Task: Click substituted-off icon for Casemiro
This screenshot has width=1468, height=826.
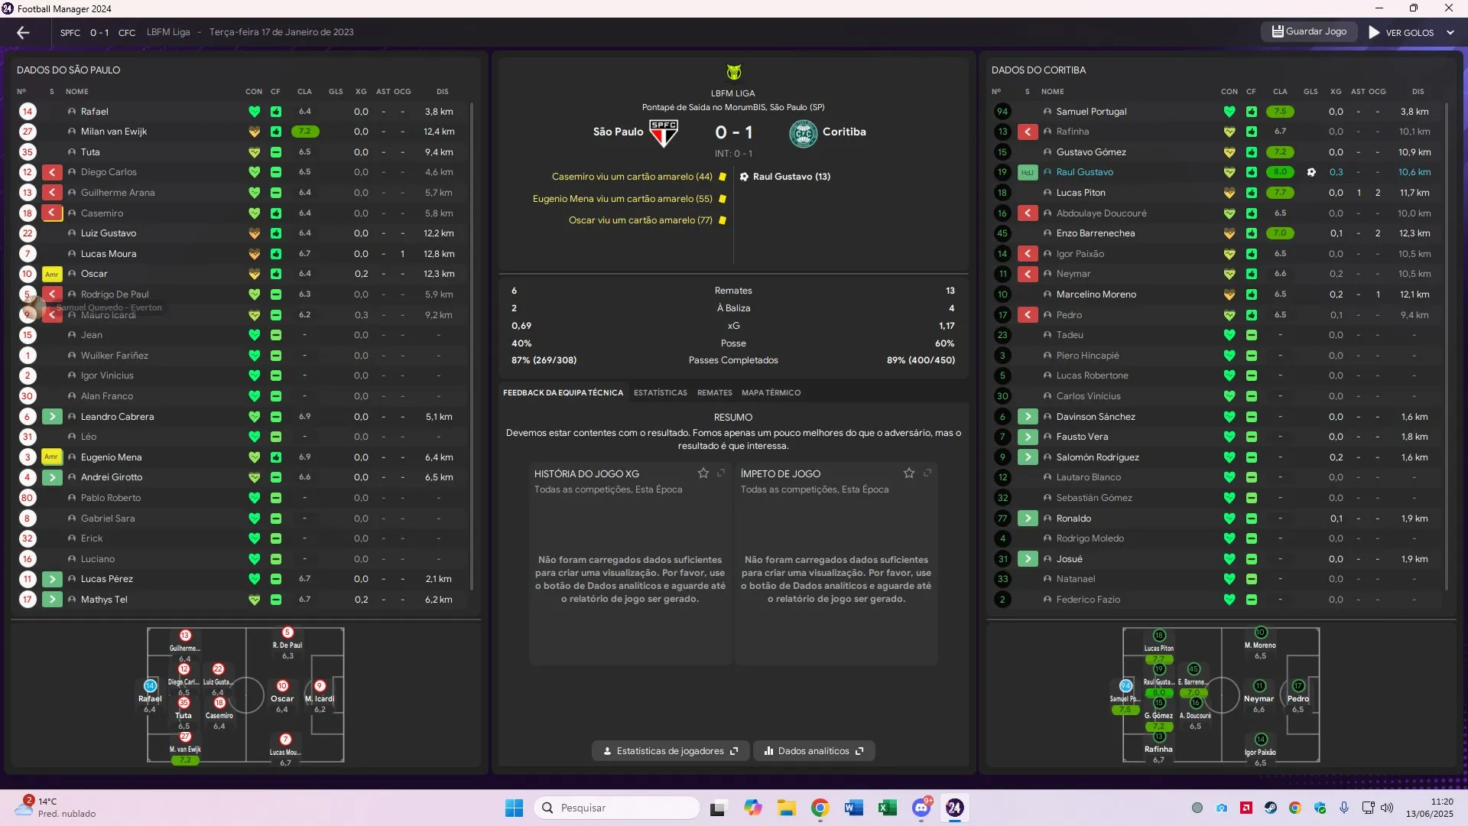Action: pyautogui.click(x=52, y=213)
